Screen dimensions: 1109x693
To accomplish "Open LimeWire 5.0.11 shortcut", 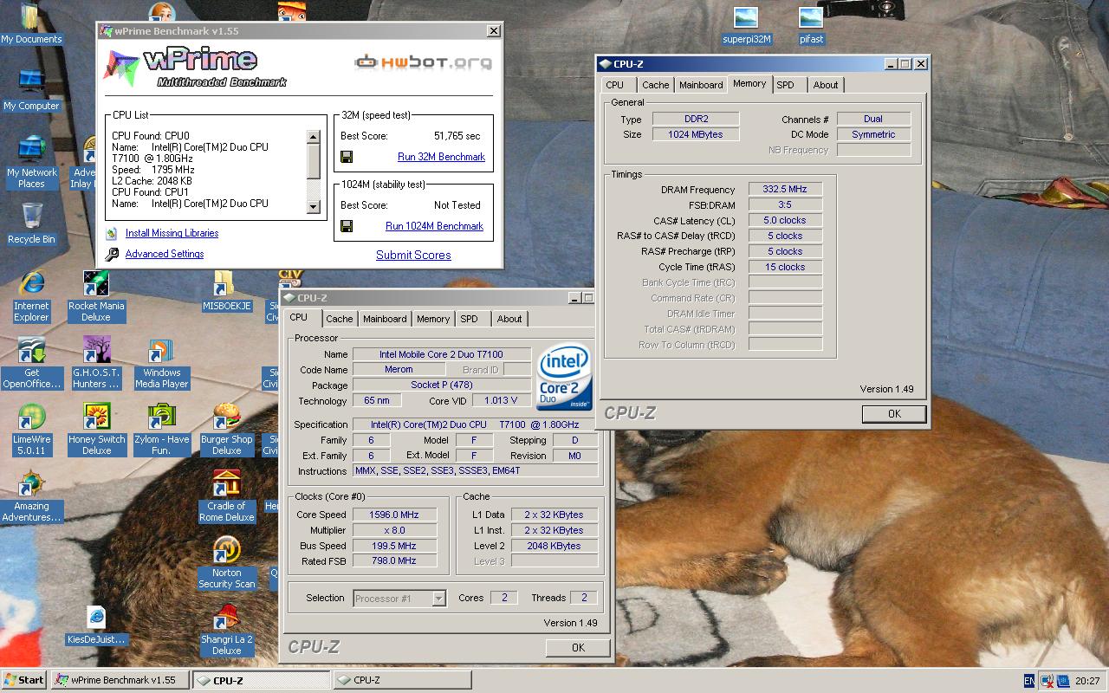I will [x=31, y=430].
